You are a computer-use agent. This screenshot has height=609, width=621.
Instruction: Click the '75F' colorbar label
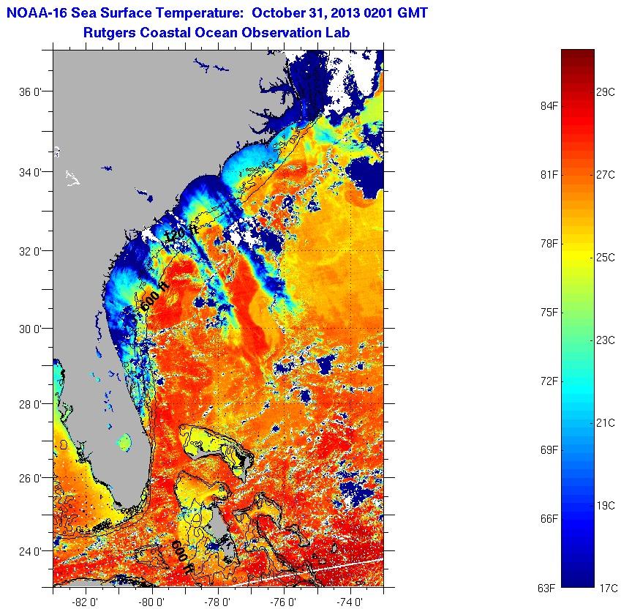[549, 313]
